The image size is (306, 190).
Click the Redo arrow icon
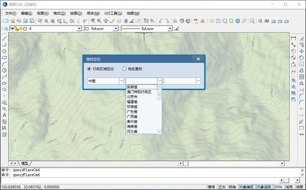pyautogui.click(x=167, y=21)
